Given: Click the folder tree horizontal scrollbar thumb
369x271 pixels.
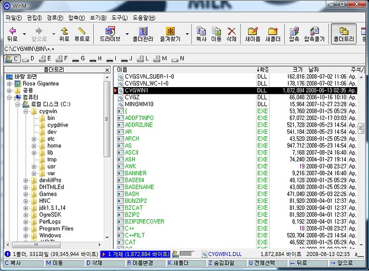Looking at the screenshot, I should tap(36, 245).
